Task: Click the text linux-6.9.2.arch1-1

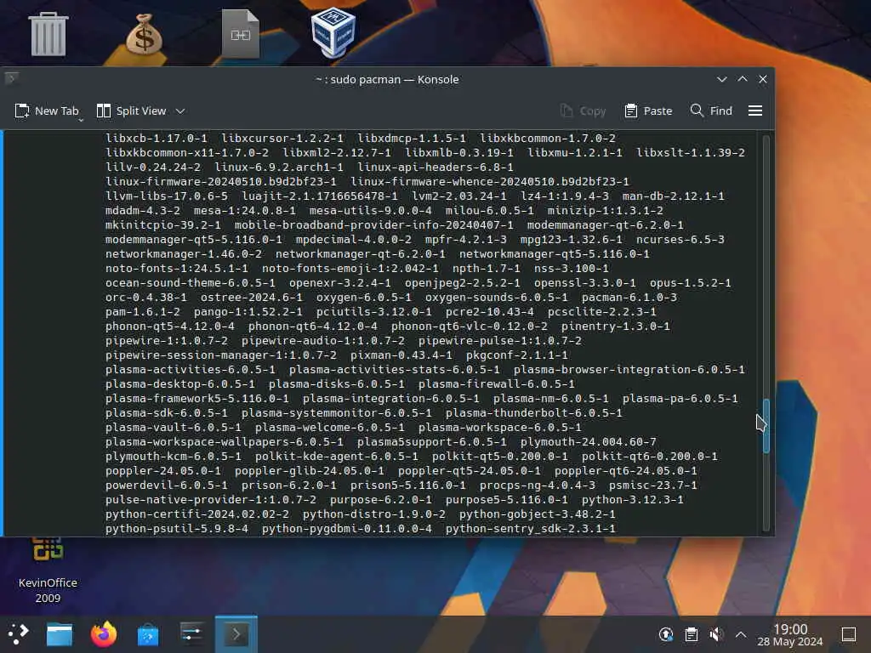Action: [279, 168]
